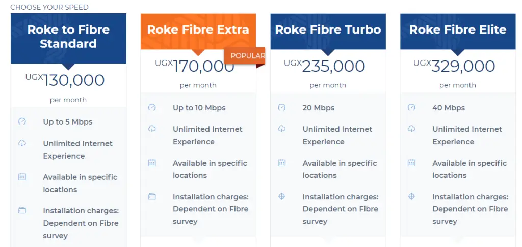Click the cloud icon in the Fibre Turbo plan

[x=281, y=129]
